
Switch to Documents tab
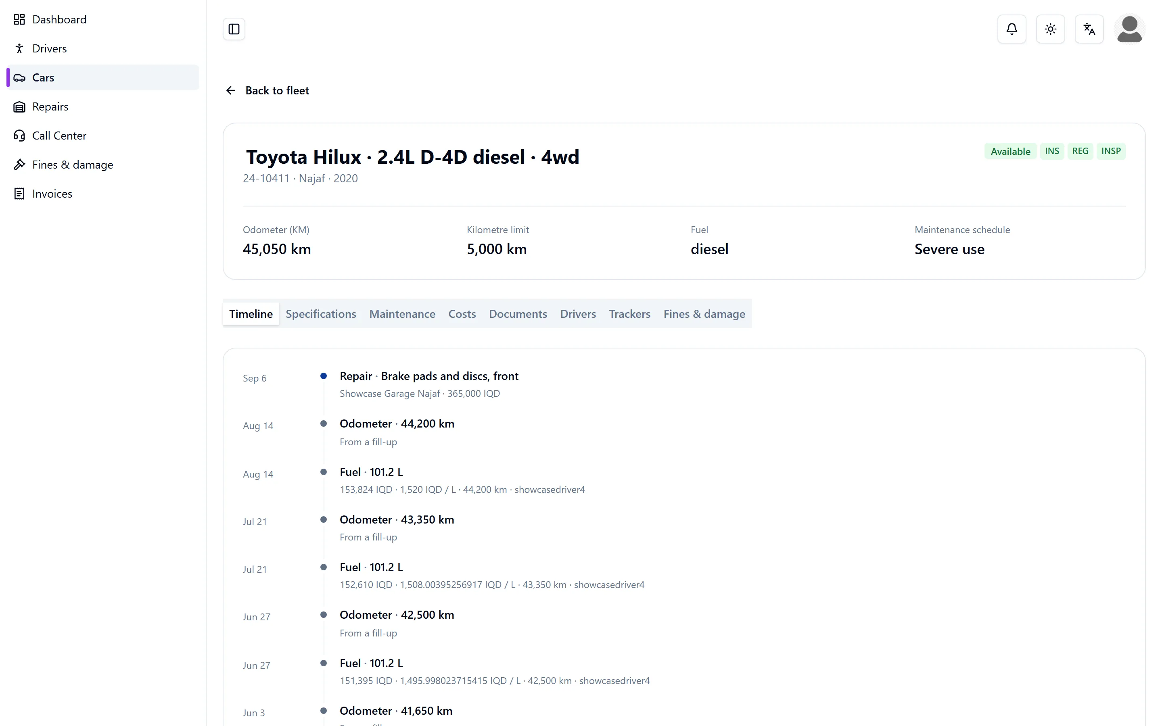tap(518, 314)
